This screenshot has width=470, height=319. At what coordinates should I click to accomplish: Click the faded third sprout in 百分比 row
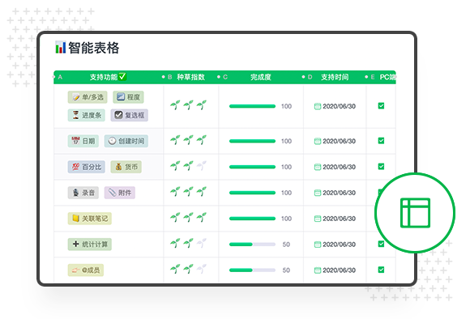[202, 166]
